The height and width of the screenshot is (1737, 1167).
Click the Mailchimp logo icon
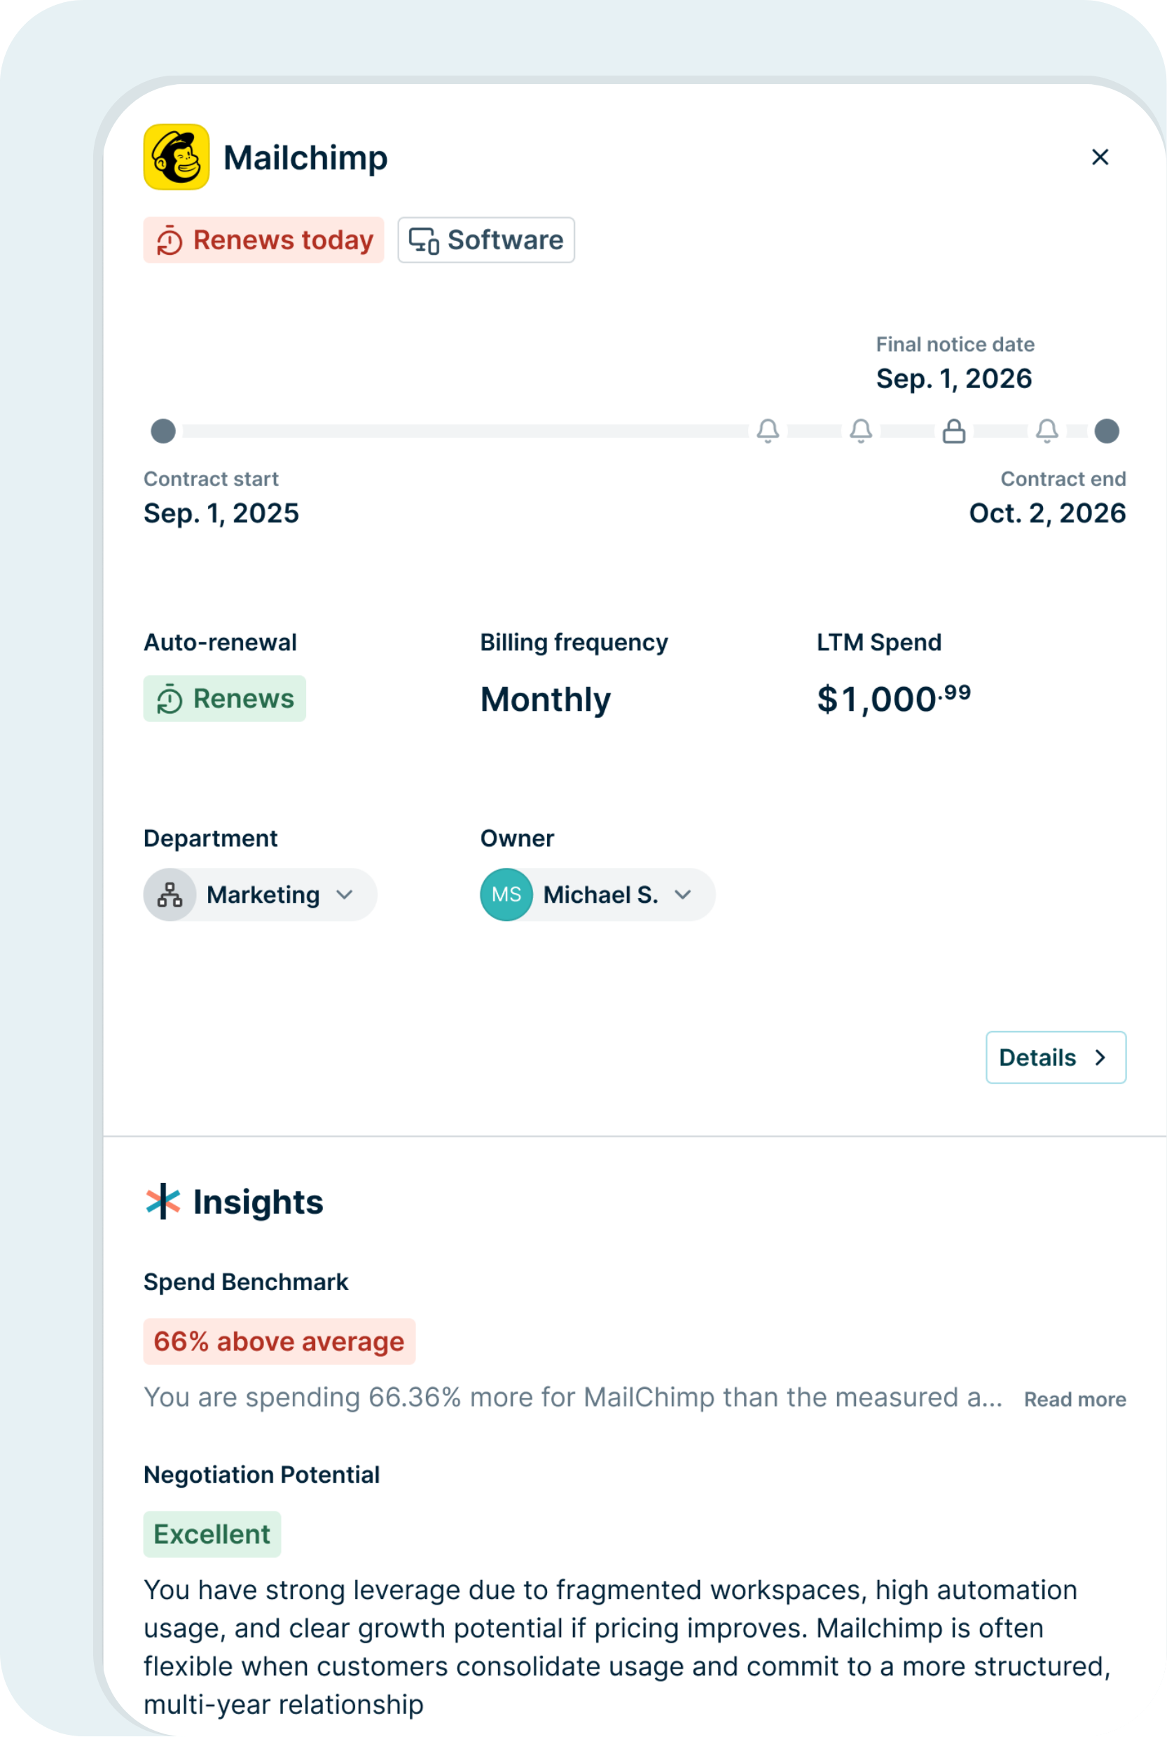[x=177, y=157]
